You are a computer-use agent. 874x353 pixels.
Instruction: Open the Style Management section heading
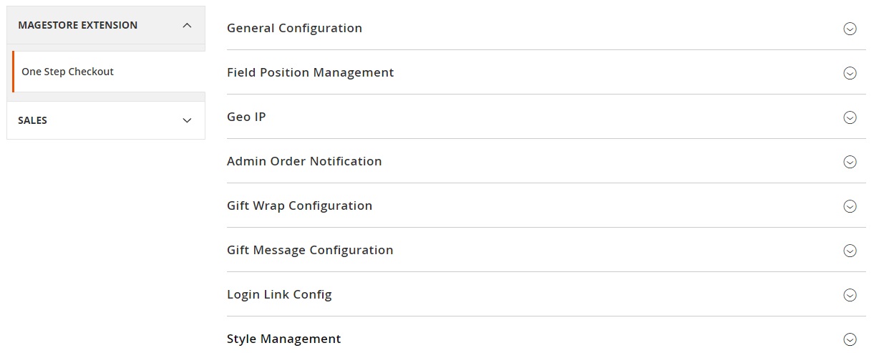coord(283,339)
